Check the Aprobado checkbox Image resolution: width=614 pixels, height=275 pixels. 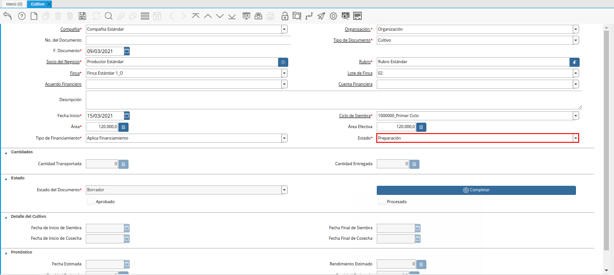tap(91, 201)
